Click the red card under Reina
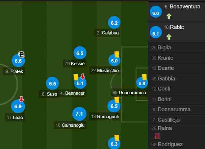Image resolution: width=205 pixels, height=149 pixels. (x=157, y=136)
